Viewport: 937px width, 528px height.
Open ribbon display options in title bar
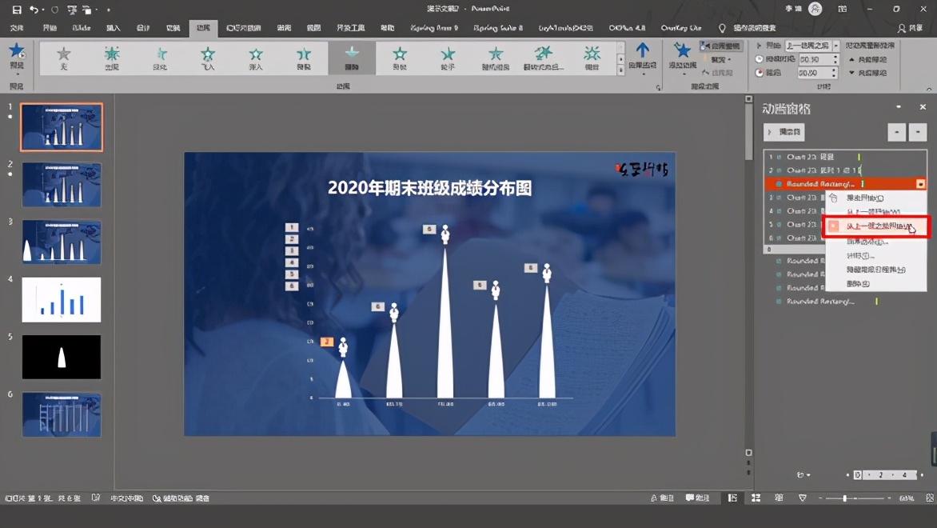tap(843, 9)
